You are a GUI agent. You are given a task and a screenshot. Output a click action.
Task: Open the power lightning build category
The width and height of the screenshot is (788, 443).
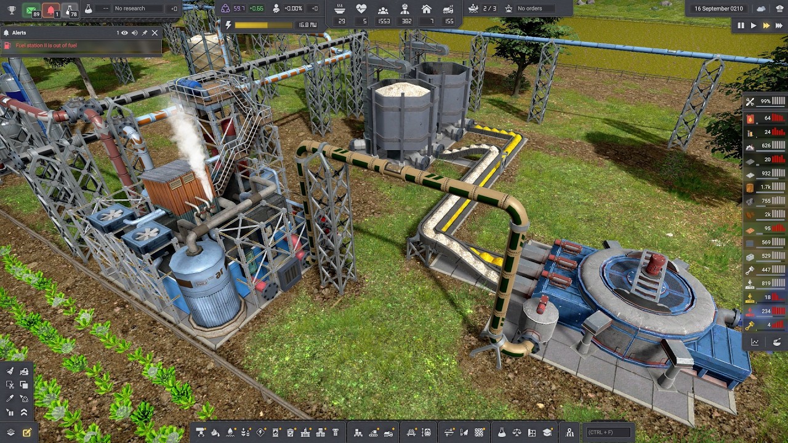pyautogui.click(x=260, y=433)
